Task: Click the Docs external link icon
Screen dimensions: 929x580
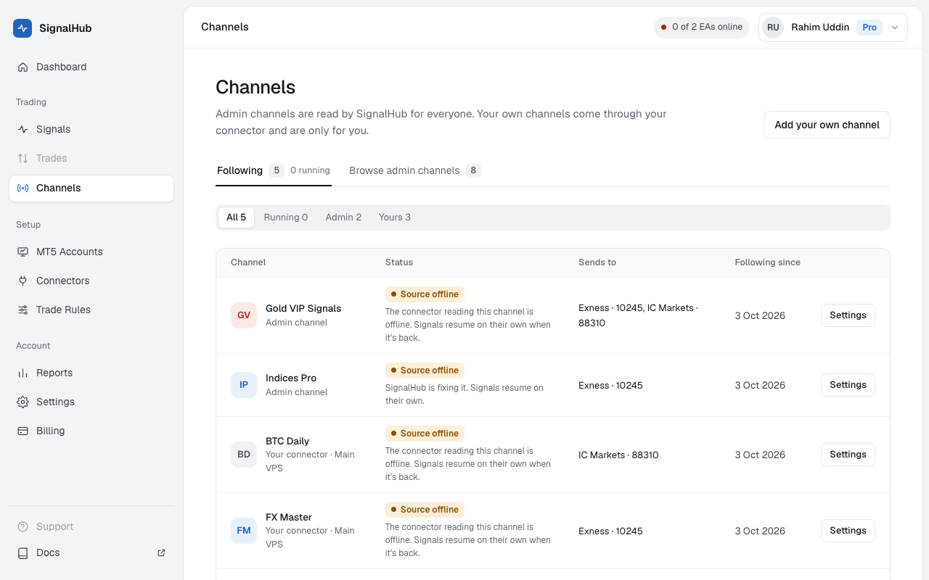Action: pyautogui.click(x=161, y=552)
